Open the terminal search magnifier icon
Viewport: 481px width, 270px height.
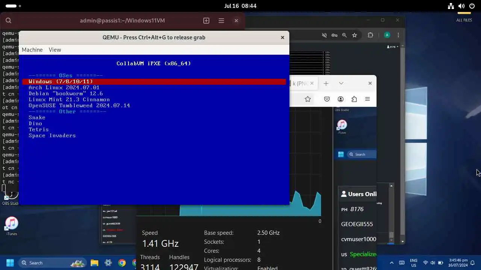pyautogui.click(x=8, y=21)
